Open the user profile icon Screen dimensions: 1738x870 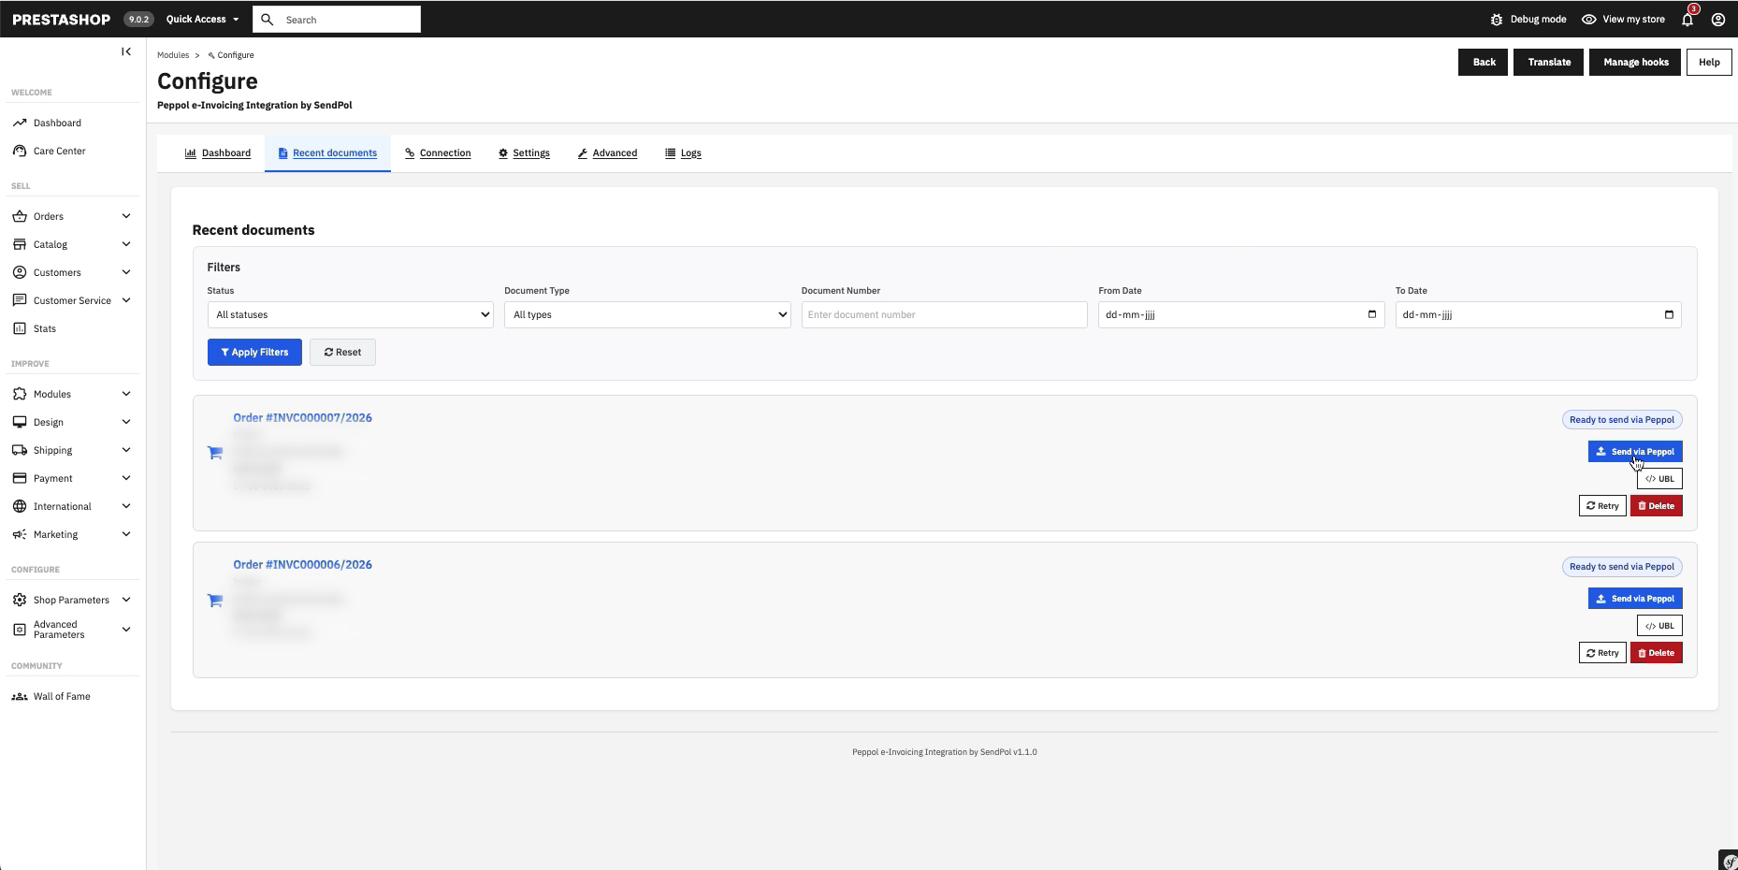pos(1718,19)
